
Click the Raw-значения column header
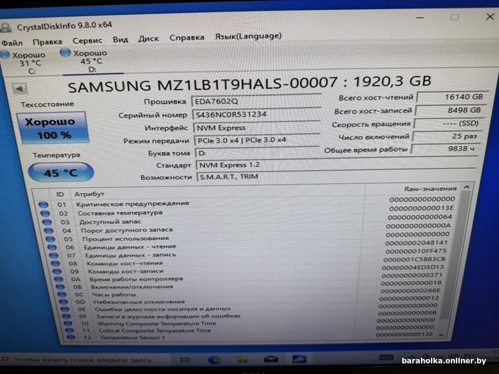click(x=430, y=189)
